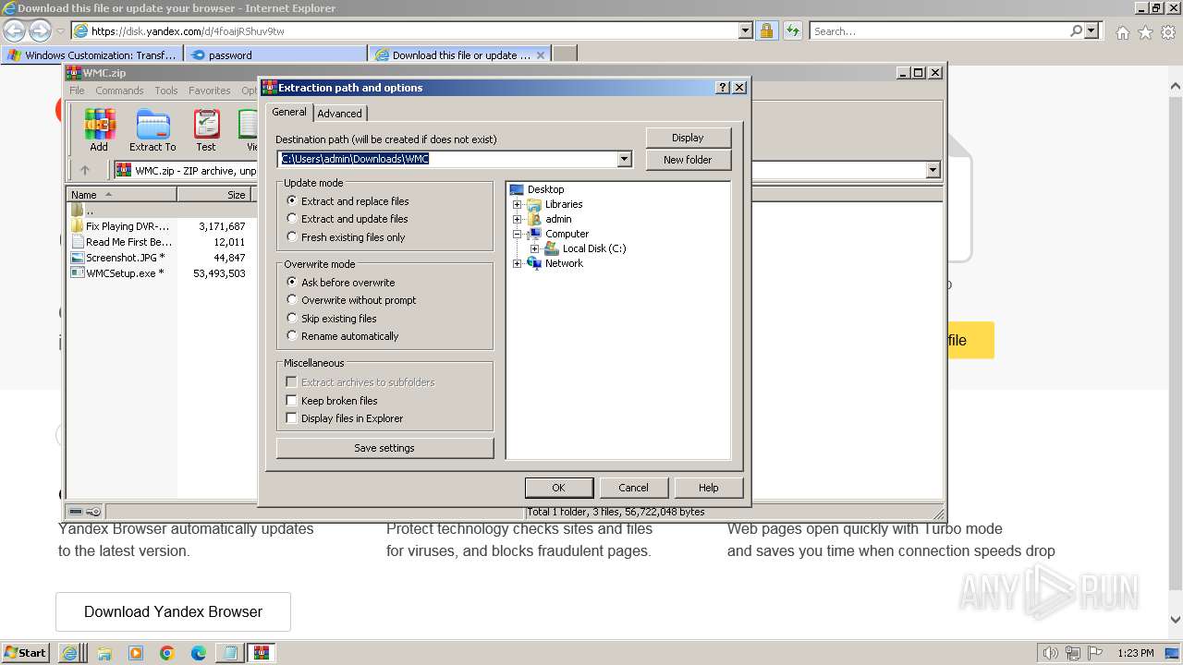Click the refresh icon beside address bar
This screenshot has height=665, width=1183.
pyautogui.click(x=792, y=30)
